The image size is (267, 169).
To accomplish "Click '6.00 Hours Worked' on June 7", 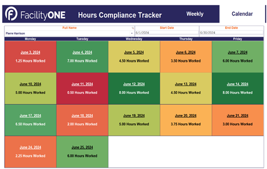I will [237, 61].
